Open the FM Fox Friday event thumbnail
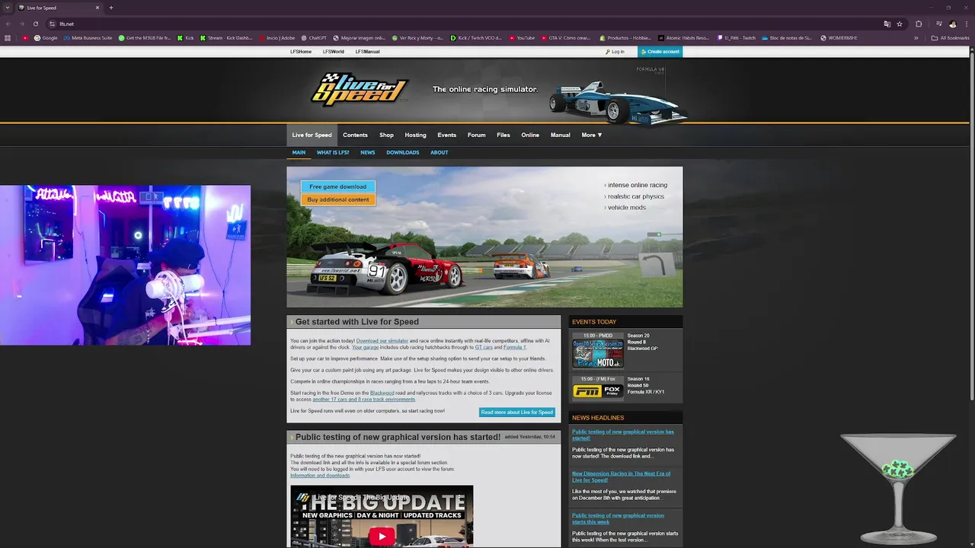 598,391
